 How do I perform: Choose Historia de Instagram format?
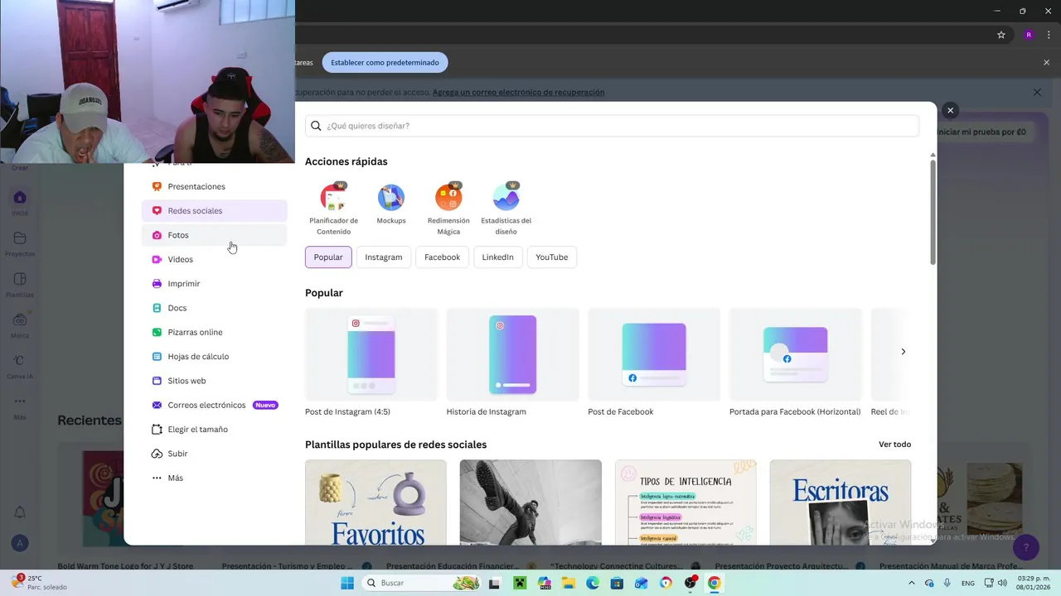point(512,363)
